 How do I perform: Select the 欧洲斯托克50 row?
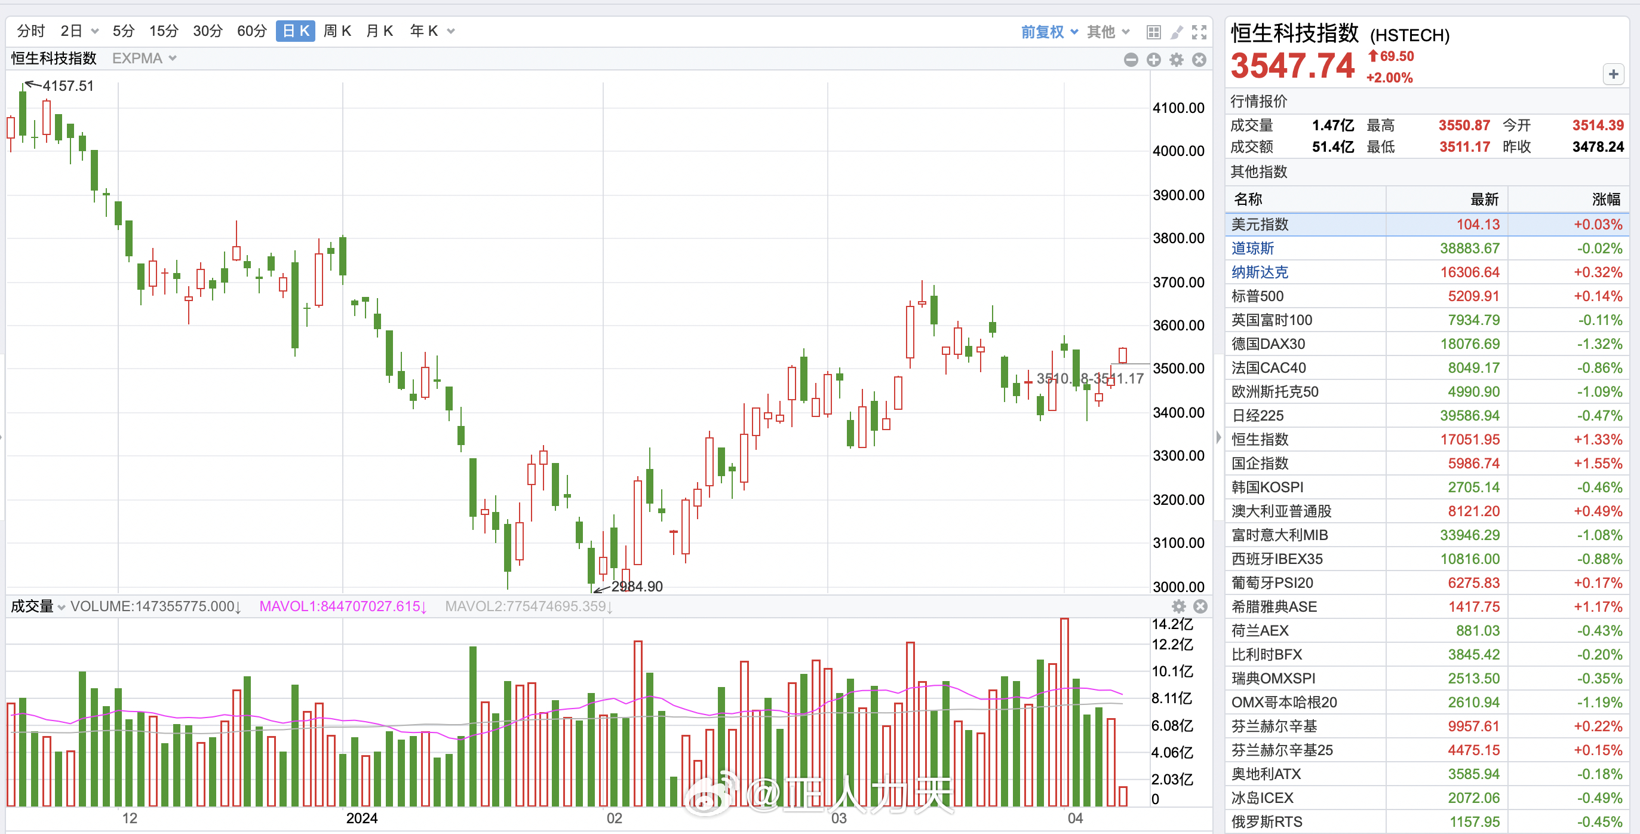pos(1427,391)
